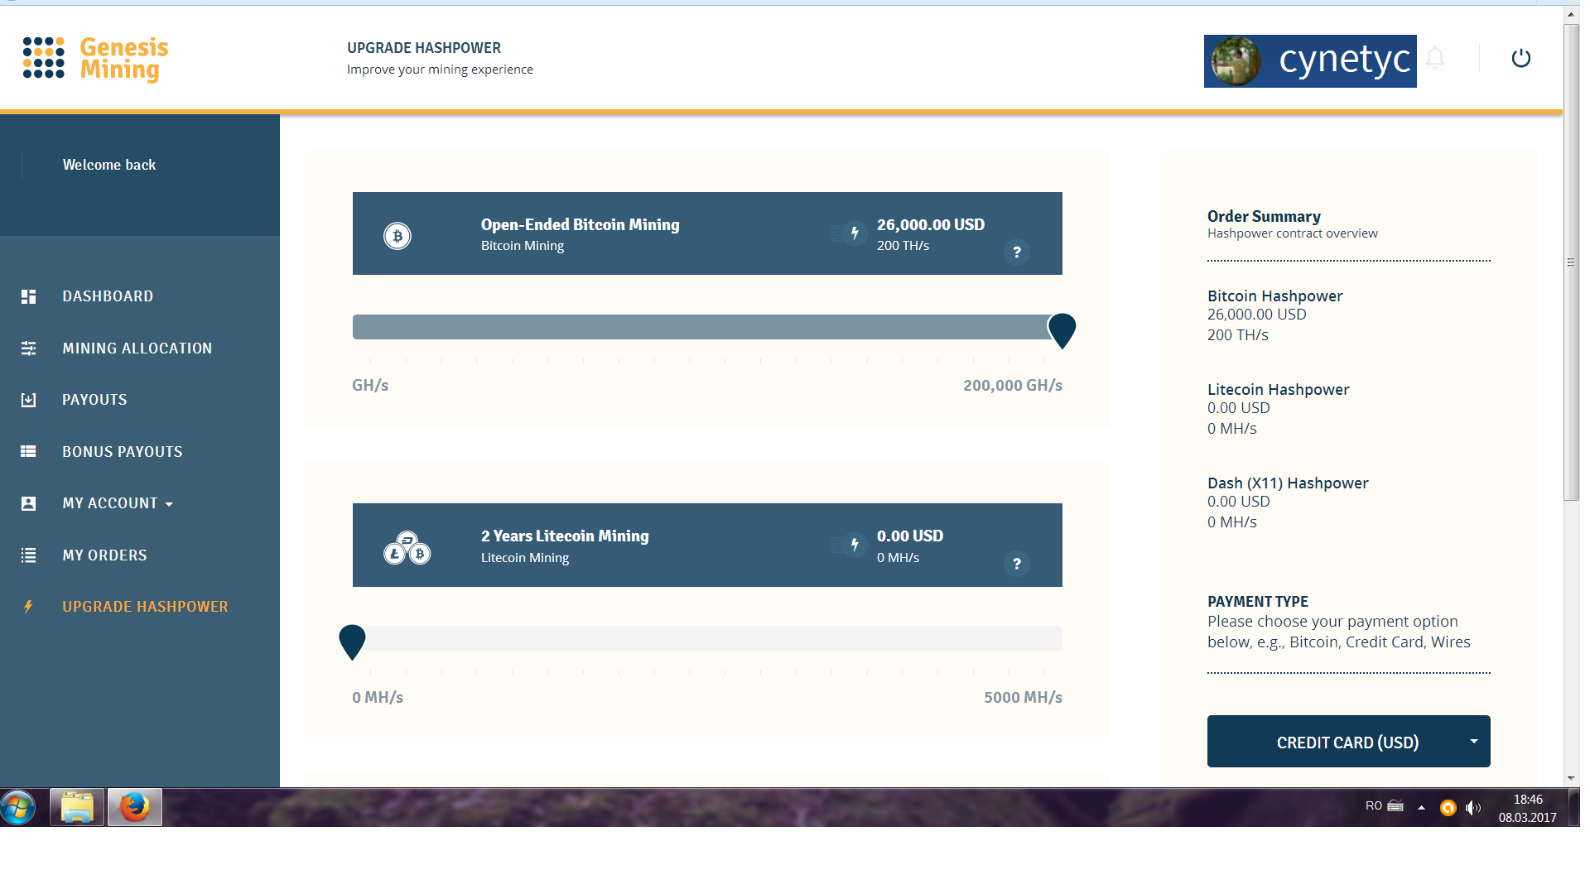Open Firefox from the taskbar

[x=134, y=806]
